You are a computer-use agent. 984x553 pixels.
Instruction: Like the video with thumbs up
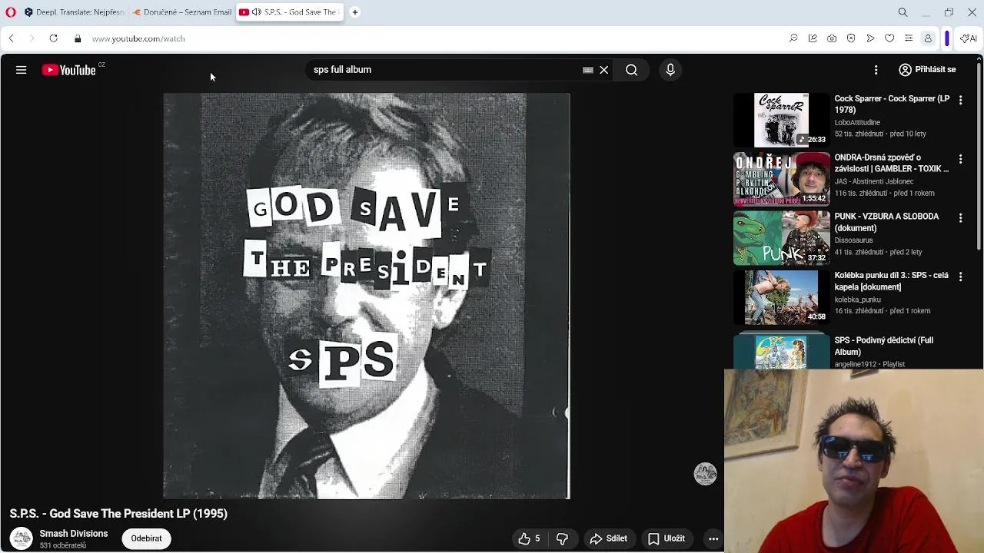[x=529, y=539]
